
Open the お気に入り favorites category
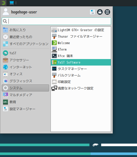[x=25, y=30]
